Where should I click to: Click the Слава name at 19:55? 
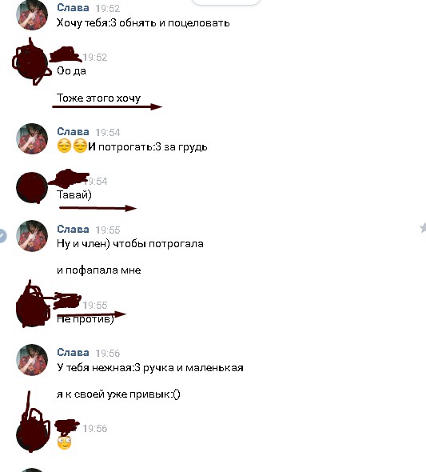pos(73,229)
